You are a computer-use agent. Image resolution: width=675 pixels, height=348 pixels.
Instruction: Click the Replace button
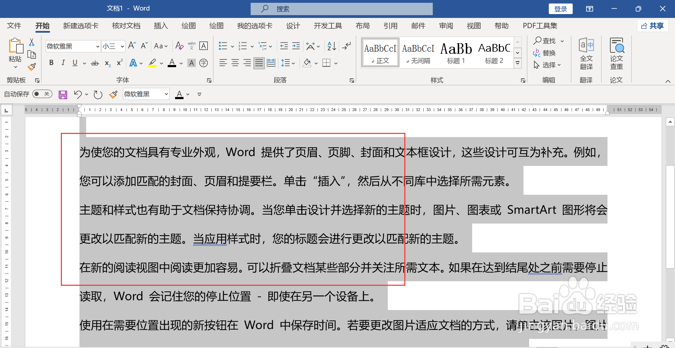click(x=544, y=53)
